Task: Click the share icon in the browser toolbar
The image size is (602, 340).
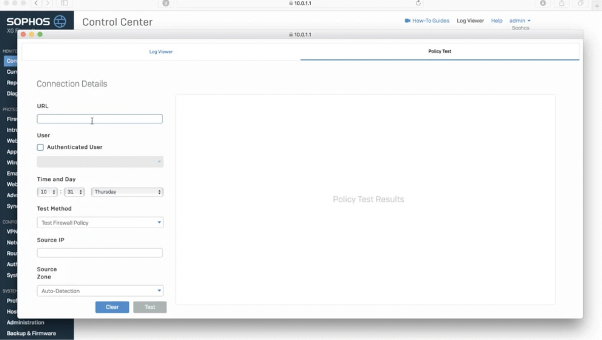Action: pyautogui.click(x=562, y=3)
